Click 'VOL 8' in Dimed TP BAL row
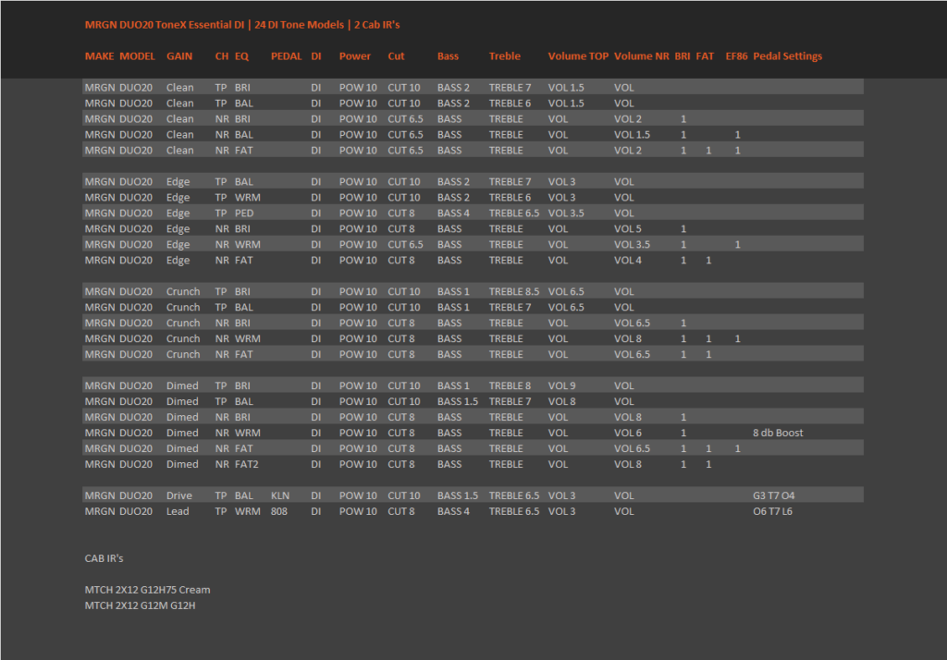Viewport: 947px width, 660px height. 561,401
